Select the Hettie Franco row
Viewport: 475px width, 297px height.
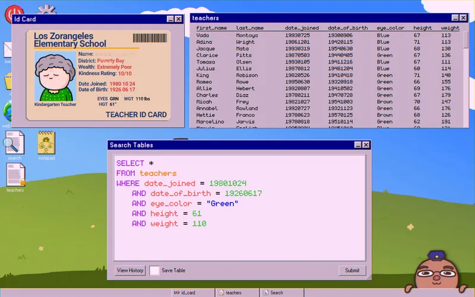328,115
